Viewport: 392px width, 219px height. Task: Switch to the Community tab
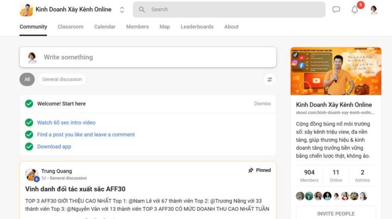pyautogui.click(x=33, y=27)
